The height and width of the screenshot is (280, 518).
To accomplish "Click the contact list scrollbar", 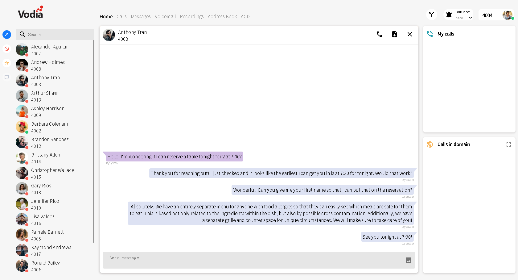I will coord(93,141).
